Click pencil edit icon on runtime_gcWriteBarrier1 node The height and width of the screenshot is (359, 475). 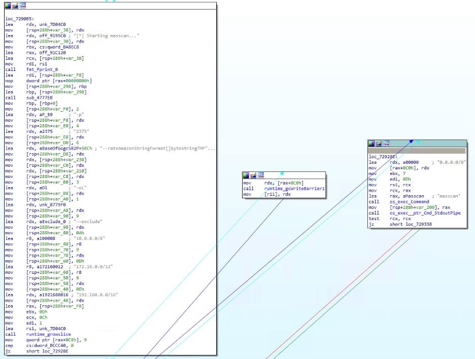click(x=254, y=175)
